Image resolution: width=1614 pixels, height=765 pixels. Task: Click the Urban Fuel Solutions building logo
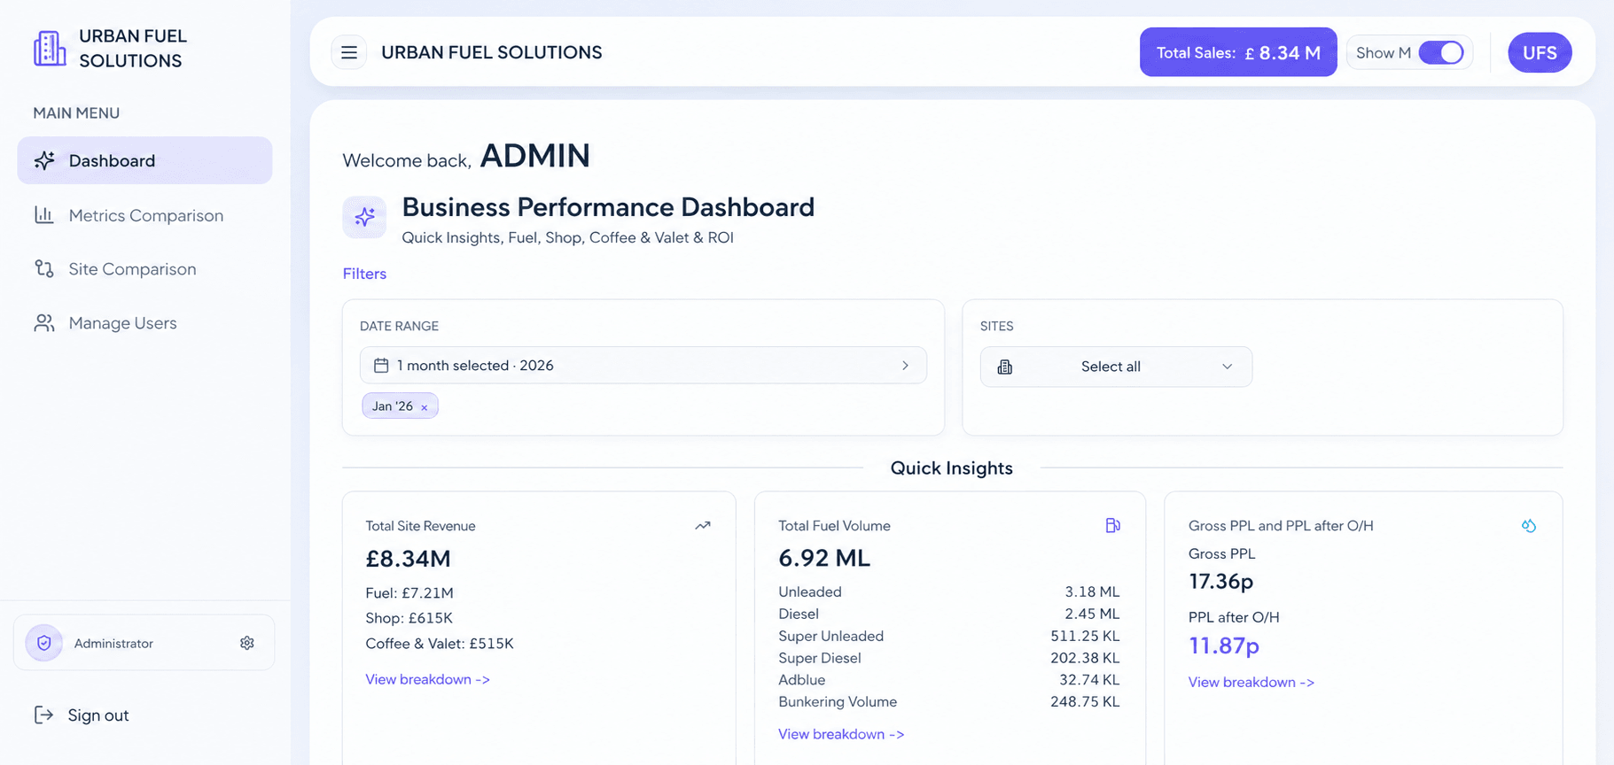[x=50, y=49]
